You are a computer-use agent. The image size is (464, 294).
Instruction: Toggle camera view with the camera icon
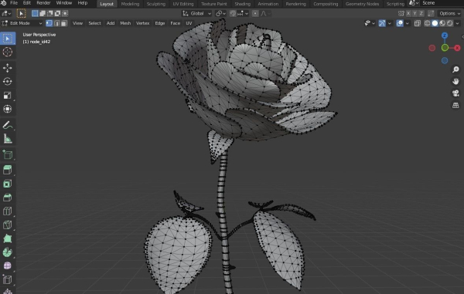tap(455, 93)
